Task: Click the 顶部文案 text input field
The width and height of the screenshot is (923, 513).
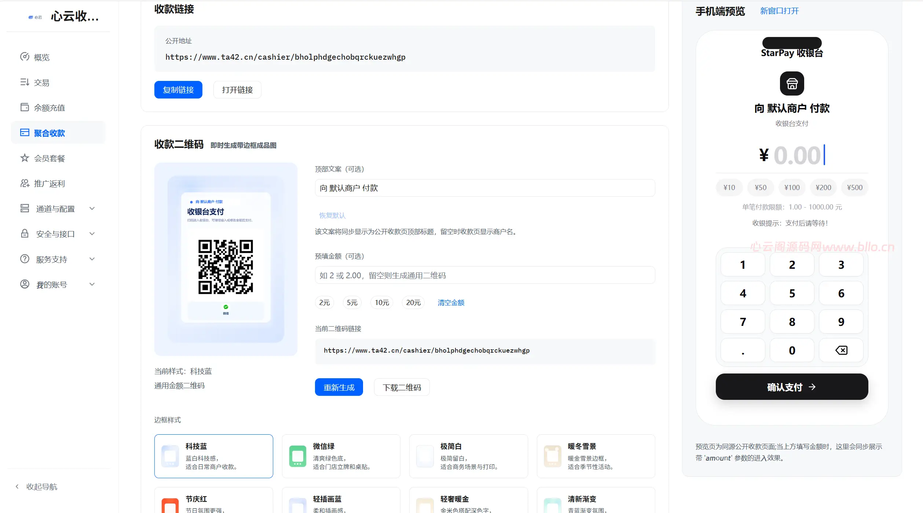Action: [485, 188]
